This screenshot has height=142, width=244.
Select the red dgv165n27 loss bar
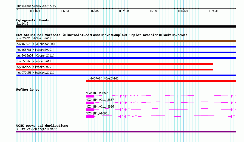click(x=115, y=70)
